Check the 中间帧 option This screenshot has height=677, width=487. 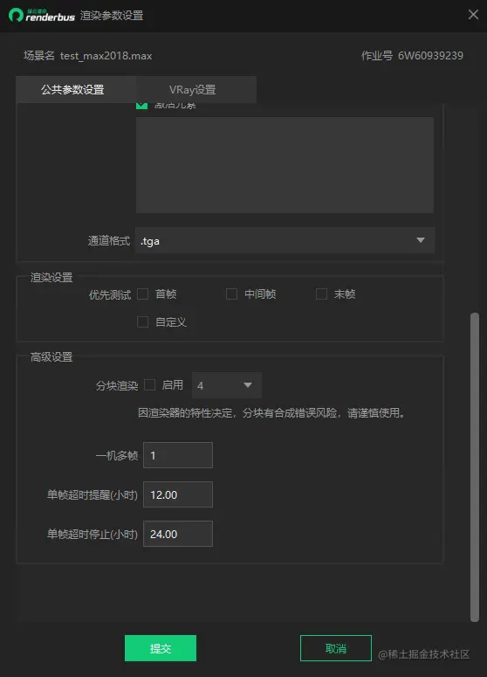[231, 294]
